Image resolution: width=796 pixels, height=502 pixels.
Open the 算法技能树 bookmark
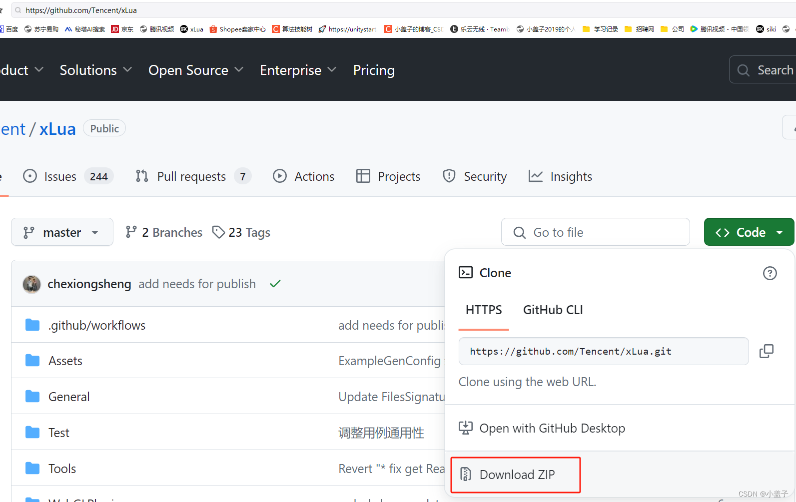[292, 29]
